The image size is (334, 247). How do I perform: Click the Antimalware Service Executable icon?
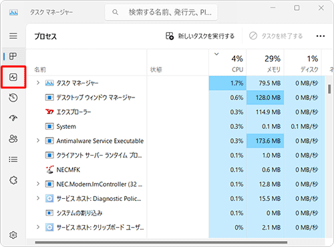[49, 141]
